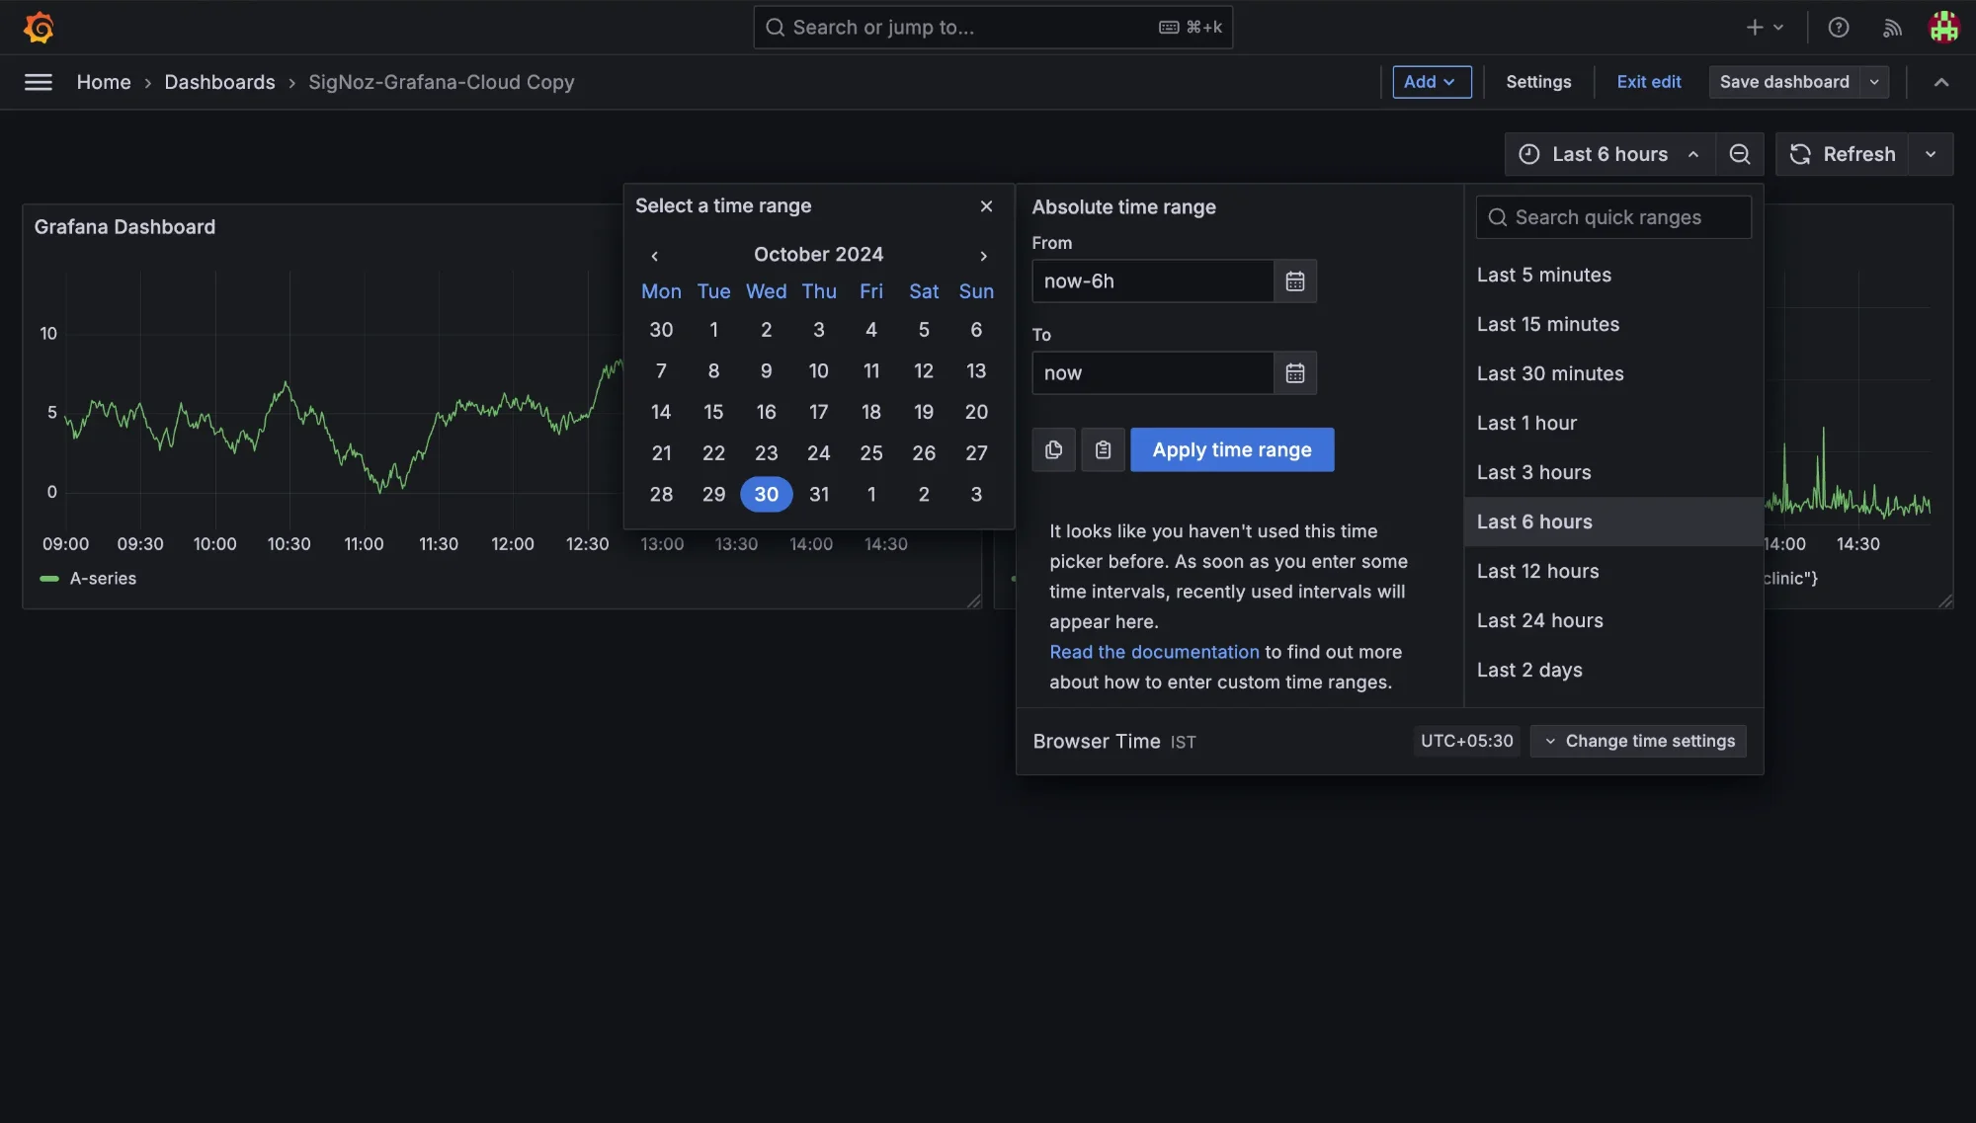Click the Grafana Dashboard panel resize handle
Screen dimensions: 1976x1123
coord(973,601)
